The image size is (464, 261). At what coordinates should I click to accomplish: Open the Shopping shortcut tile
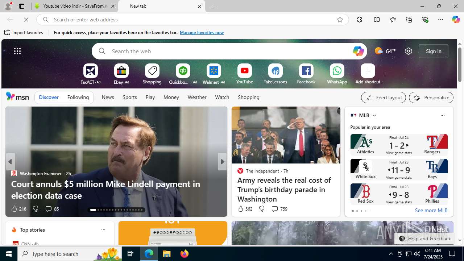pos(152,74)
